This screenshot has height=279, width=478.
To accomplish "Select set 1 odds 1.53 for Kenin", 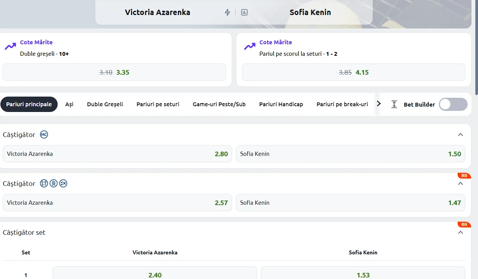I will [363, 273].
